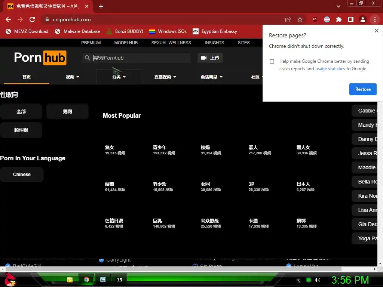Open INSIGHTS in the top bar
The height and width of the screenshot is (287, 383).
214,43
